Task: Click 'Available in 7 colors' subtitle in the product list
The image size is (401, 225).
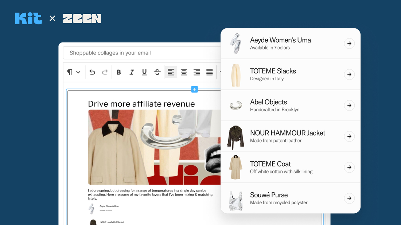Action: pyautogui.click(x=270, y=48)
